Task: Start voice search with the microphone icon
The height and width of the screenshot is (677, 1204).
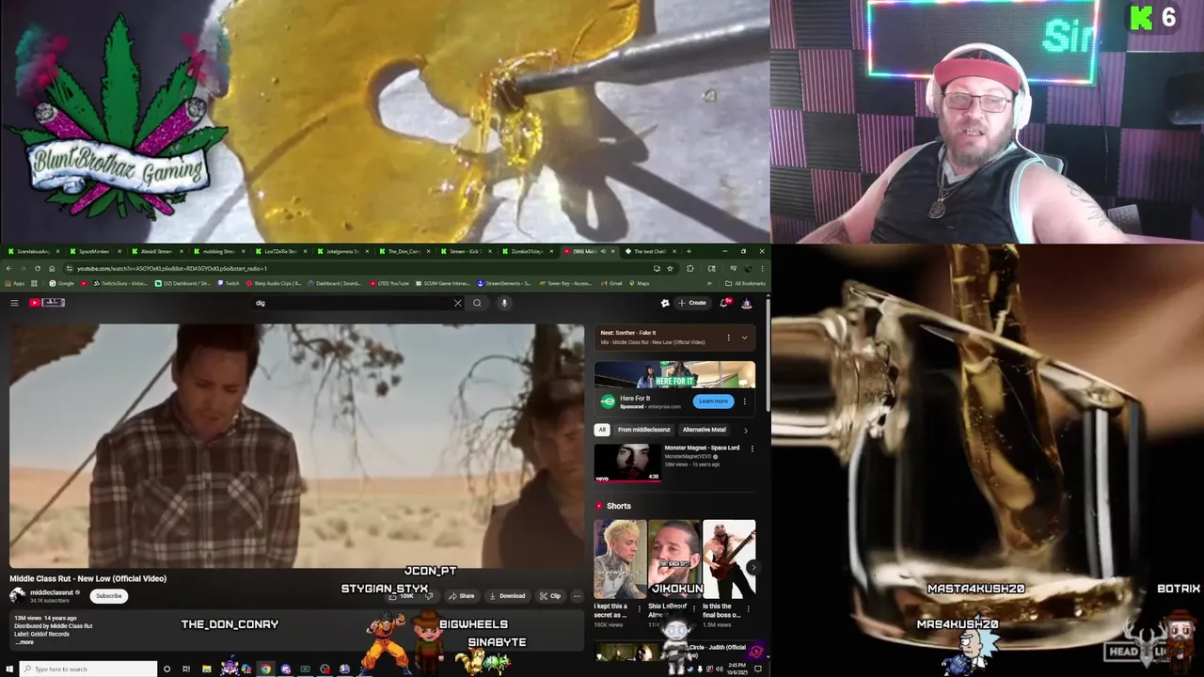Action: pos(504,303)
